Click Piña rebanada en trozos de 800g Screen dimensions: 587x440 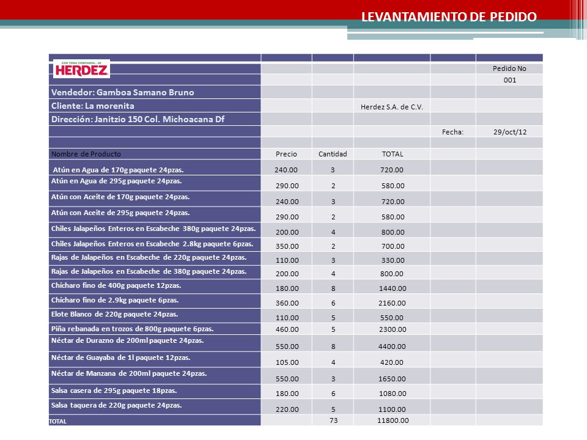pyautogui.click(x=133, y=329)
